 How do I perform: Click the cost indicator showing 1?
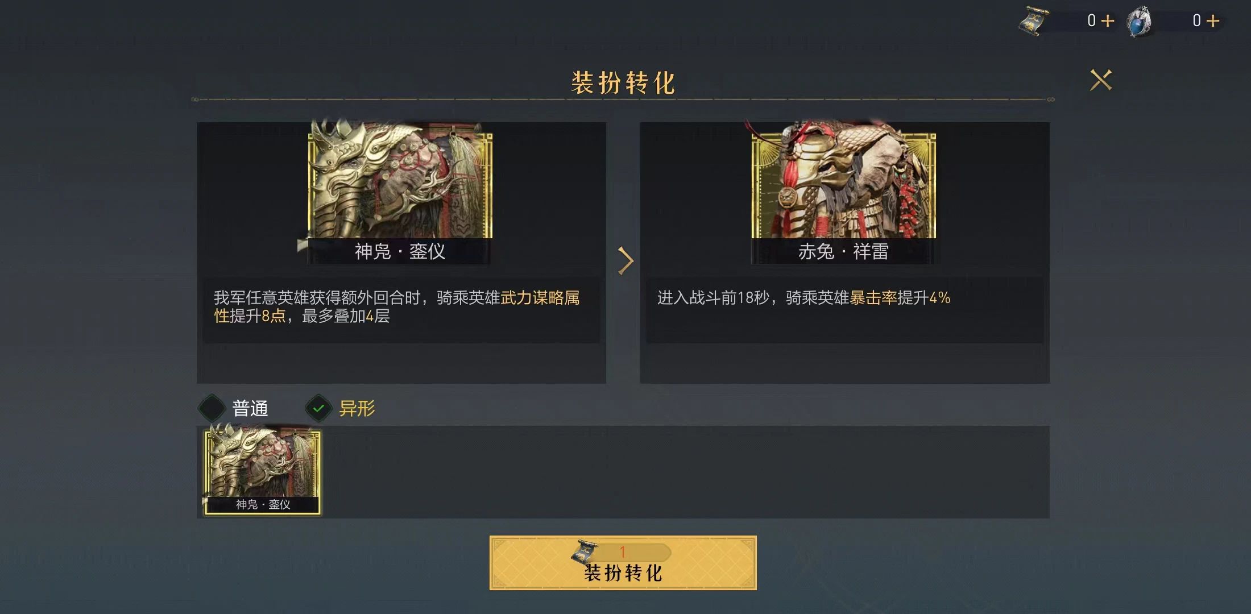(623, 552)
